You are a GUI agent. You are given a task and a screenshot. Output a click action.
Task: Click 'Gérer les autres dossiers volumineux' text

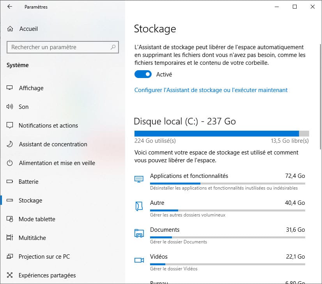tap(188, 215)
